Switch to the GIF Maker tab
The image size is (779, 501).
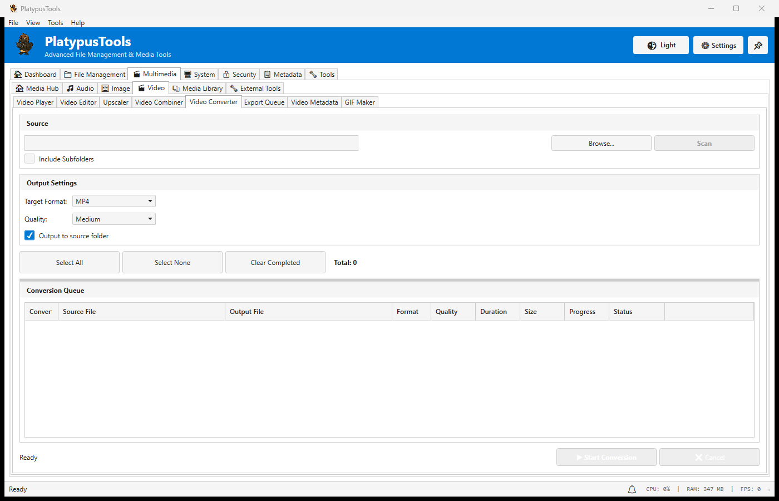tap(359, 102)
